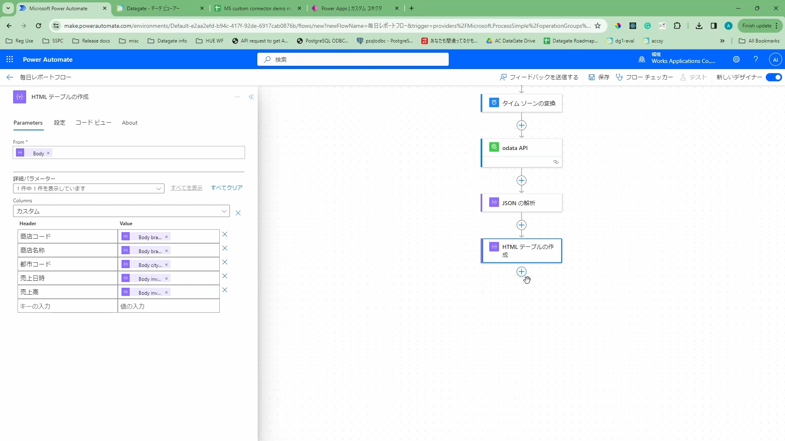Open a new browser tab
Screen dimensions: 785x441
pyautogui.click(x=412, y=8)
